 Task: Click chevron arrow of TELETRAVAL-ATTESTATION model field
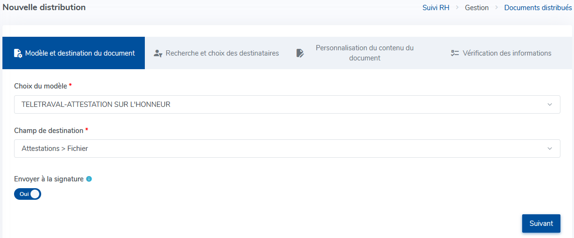[549, 104]
